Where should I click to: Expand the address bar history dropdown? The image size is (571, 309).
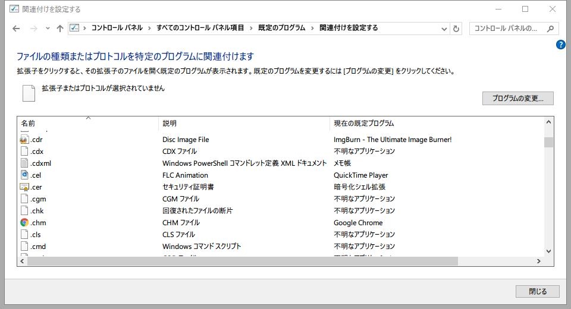[x=444, y=29]
